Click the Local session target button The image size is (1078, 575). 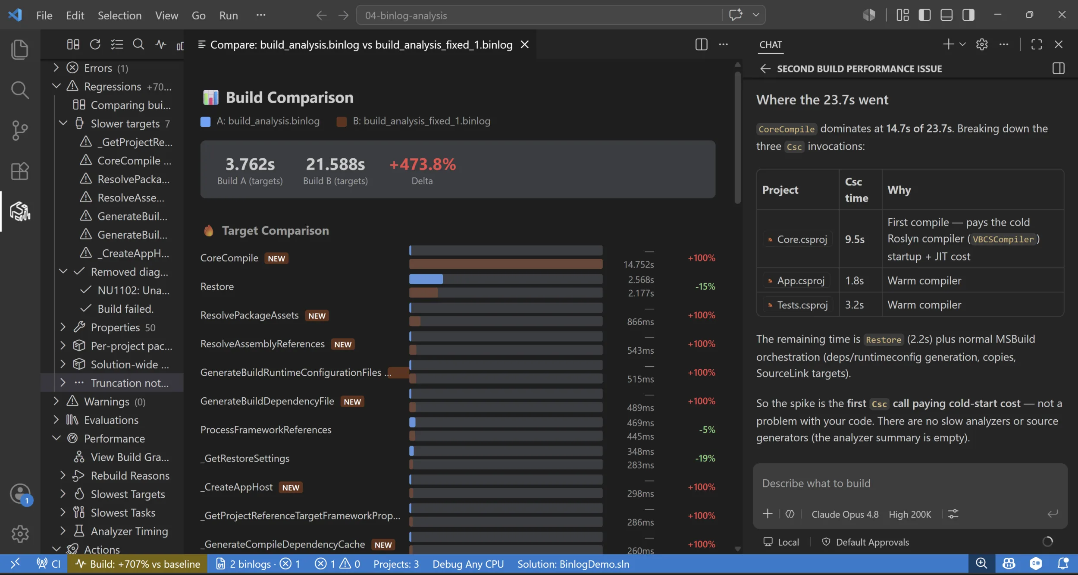[781, 542]
